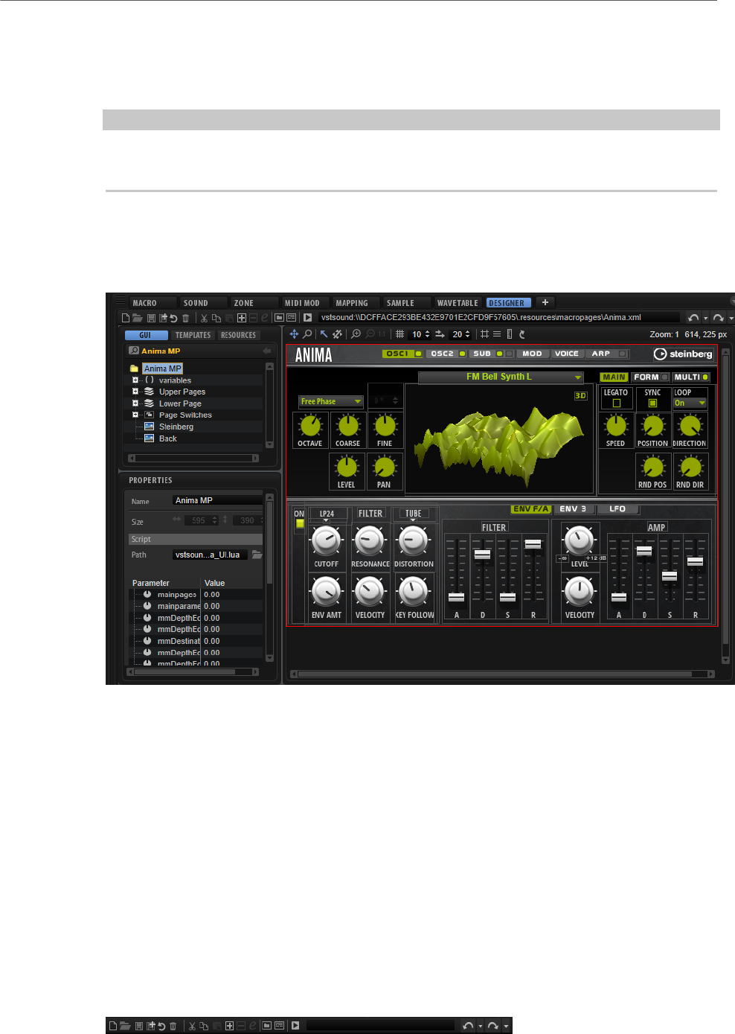Expand the variables tree node
Screen dimensions: 735x1034
135,380
